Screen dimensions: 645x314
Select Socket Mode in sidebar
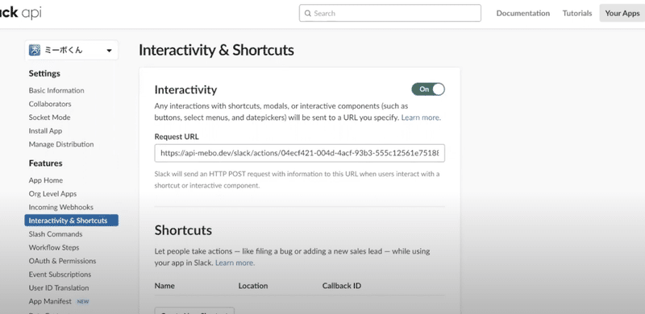coord(49,117)
